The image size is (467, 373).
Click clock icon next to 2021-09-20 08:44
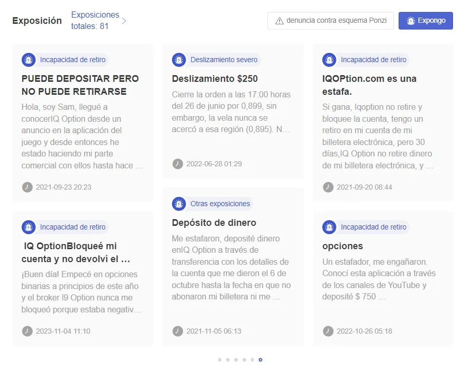click(328, 187)
